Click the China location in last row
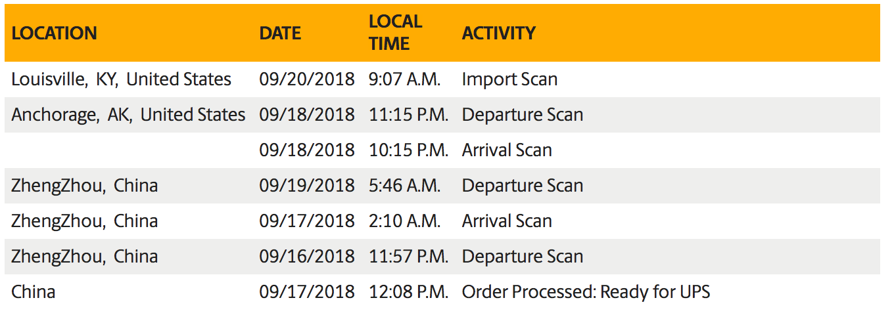The image size is (894, 319). tap(33, 292)
